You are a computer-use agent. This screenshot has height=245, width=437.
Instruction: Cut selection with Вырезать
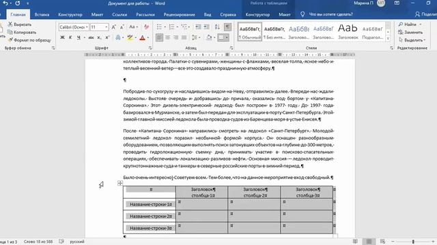coord(20,24)
